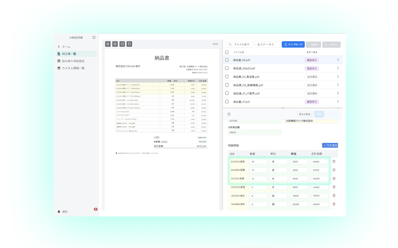This screenshot has height=248, width=398.
Task: Expand the 読み取り項目設定 sidebar section
Action: point(72,61)
